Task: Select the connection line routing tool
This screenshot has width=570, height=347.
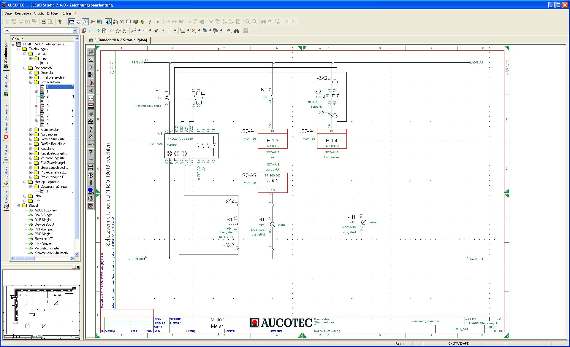Action: [x=134, y=31]
